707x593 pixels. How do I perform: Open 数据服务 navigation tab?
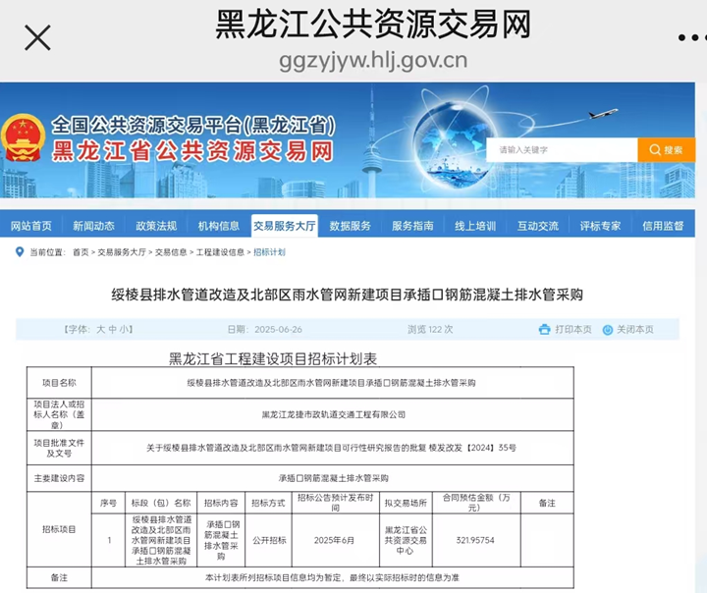(350, 226)
